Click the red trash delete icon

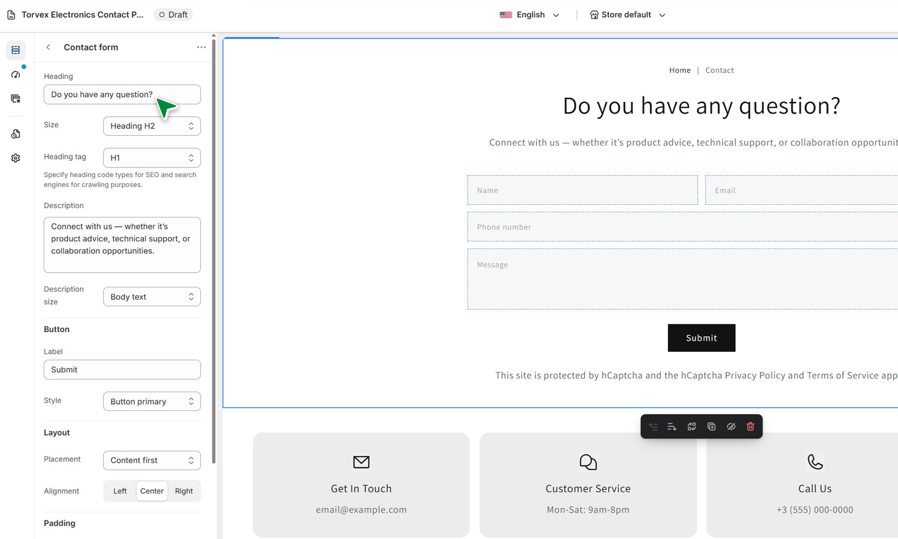pyautogui.click(x=750, y=426)
